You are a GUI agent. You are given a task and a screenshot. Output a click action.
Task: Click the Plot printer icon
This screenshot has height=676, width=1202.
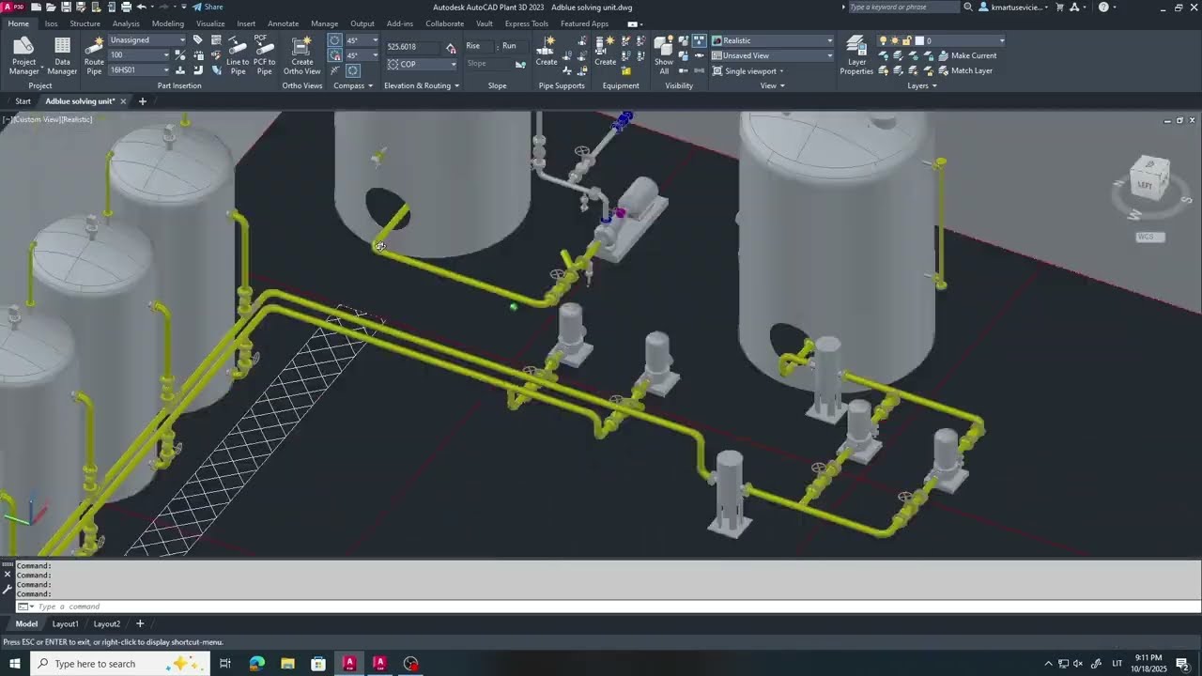click(x=126, y=7)
